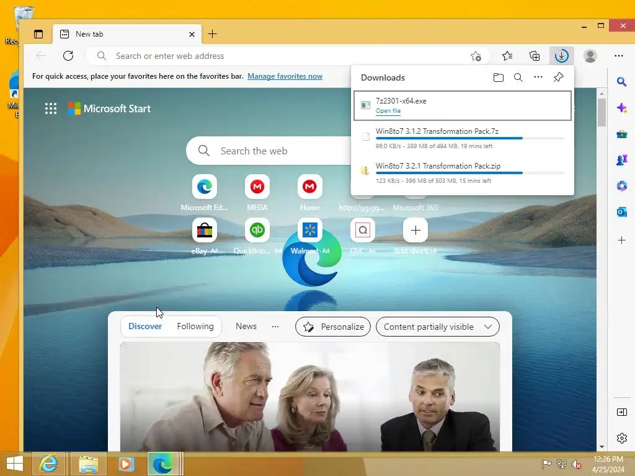The height and width of the screenshot is (476, 635).
Task: Open the Favorites list icon
Action: click(507, 56)
